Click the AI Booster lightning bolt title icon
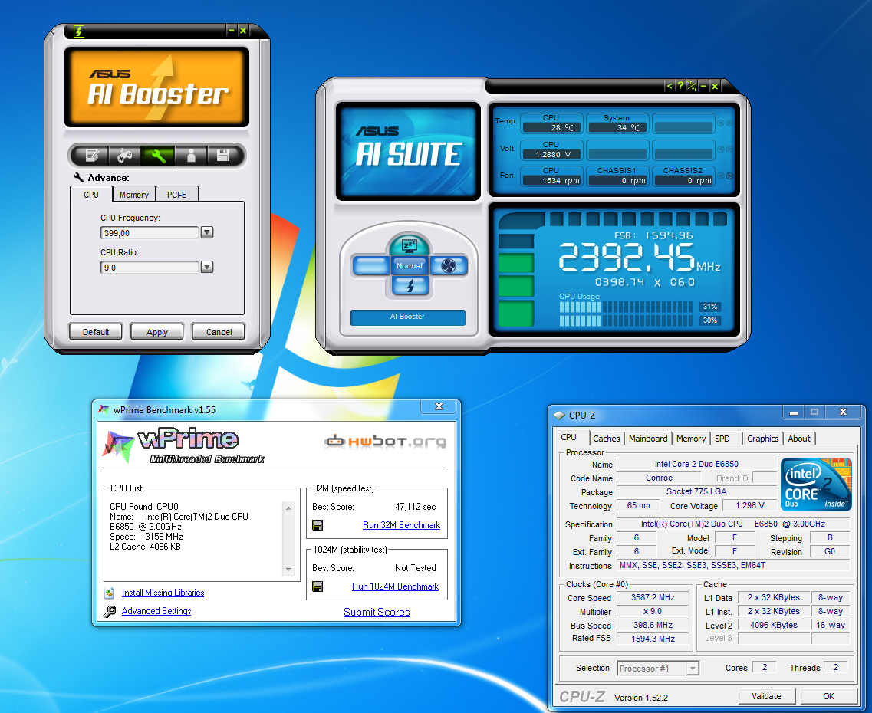The width and height of the screenshot is (872, 713). pos(79,31)
